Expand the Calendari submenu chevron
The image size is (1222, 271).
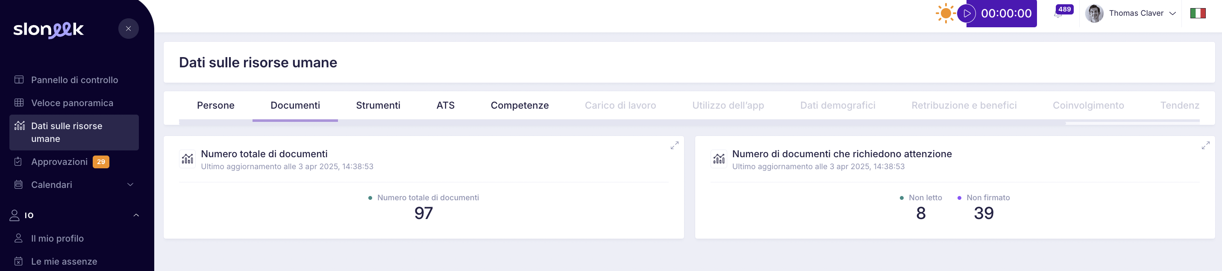(130, 185)
